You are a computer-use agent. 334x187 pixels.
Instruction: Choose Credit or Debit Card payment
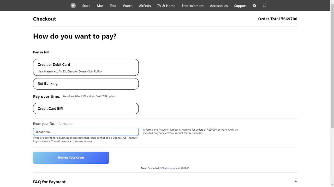click(x=86, y=67)
